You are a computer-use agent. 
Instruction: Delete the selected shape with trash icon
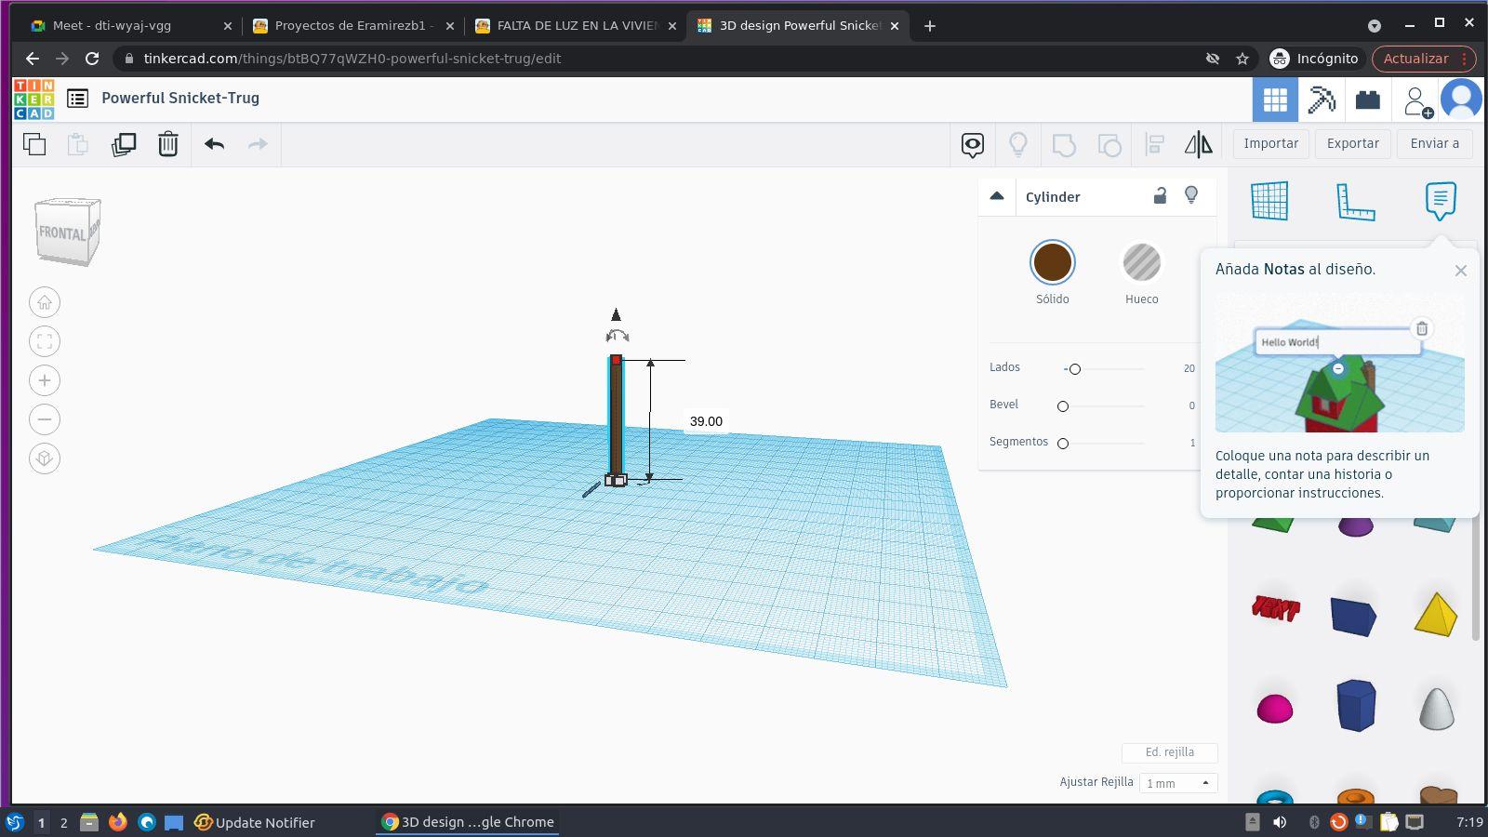(x=168, y=144)
